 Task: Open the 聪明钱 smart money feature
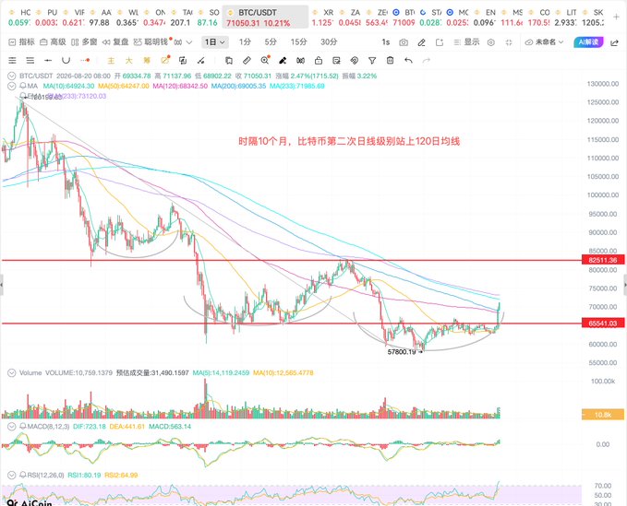point(152,41)
